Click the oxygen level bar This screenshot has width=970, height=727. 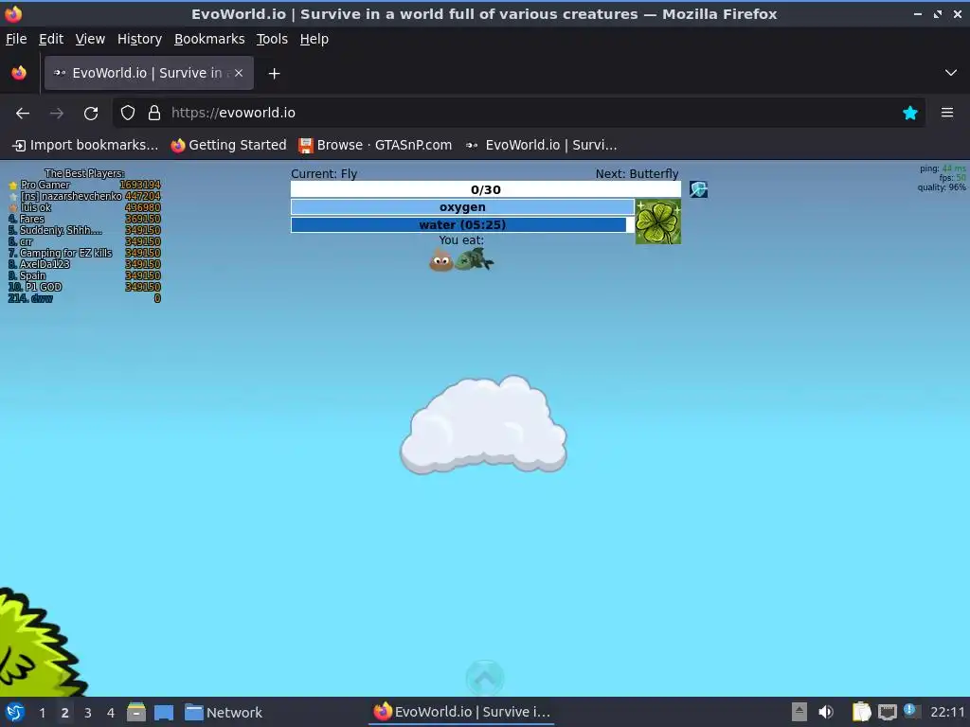[462, 207]
